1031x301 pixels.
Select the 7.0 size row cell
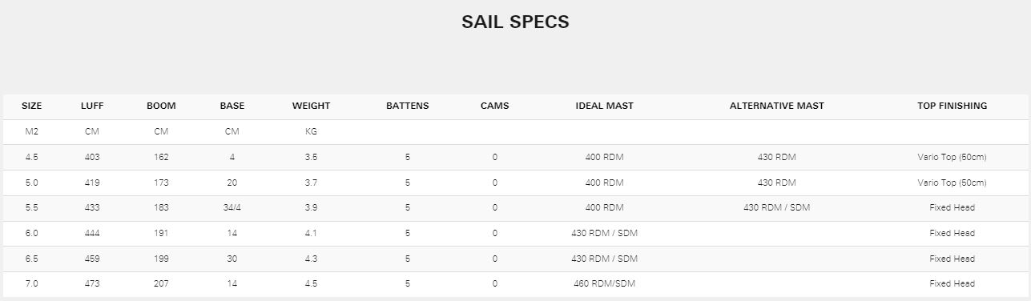click(32, 283)
